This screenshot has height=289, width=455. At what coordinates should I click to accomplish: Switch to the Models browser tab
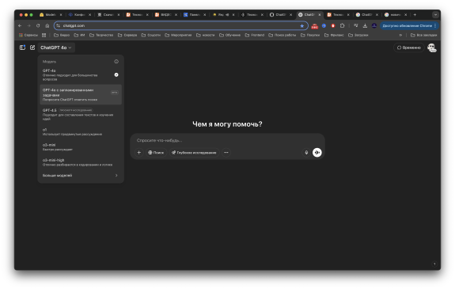pos(51,14)
